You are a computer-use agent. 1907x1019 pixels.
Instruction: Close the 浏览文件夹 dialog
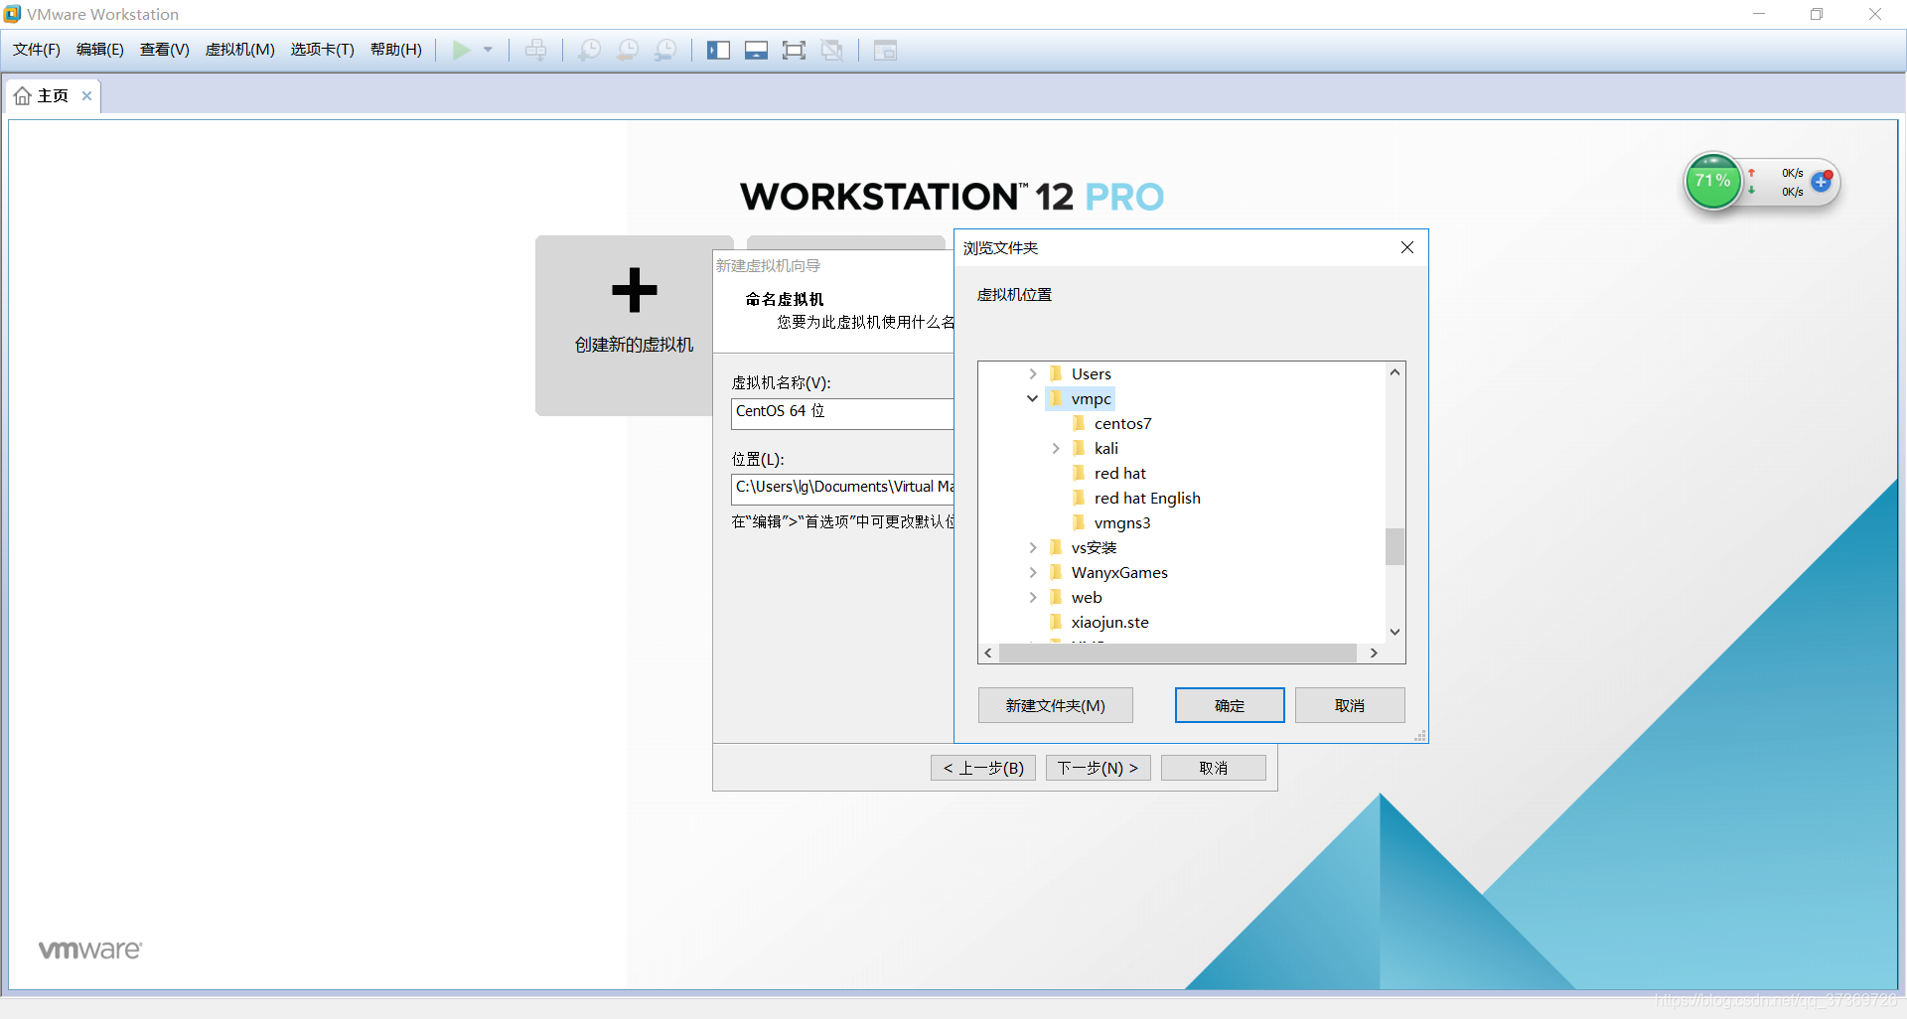click(x=1406, y=247)
